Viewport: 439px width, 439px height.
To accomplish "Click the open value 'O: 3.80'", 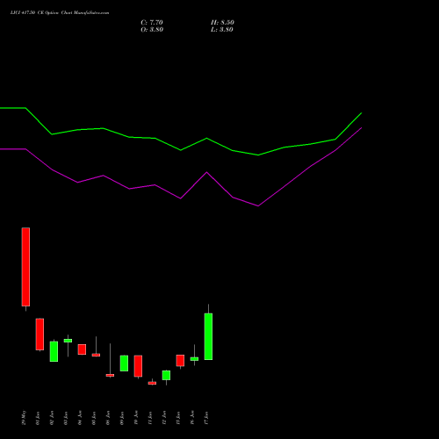I will (x=152, y=30).
